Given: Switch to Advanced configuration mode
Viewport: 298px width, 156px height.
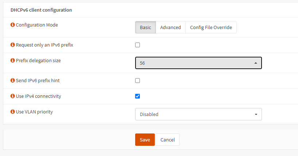Looking at the screenshot, I should coord(170,28).
